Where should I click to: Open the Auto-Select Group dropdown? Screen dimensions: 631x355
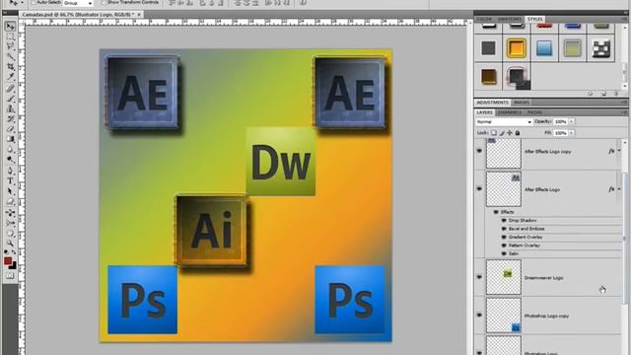coord(78,3)
